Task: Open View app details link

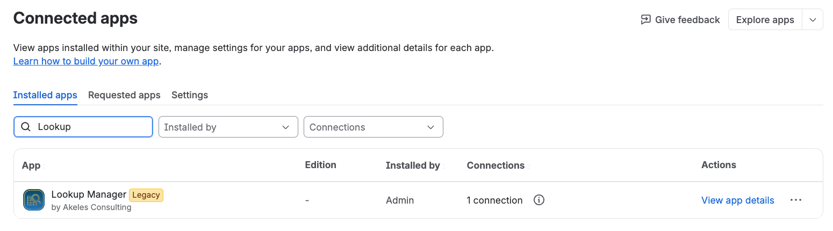Action: click(x=737, y=200)
